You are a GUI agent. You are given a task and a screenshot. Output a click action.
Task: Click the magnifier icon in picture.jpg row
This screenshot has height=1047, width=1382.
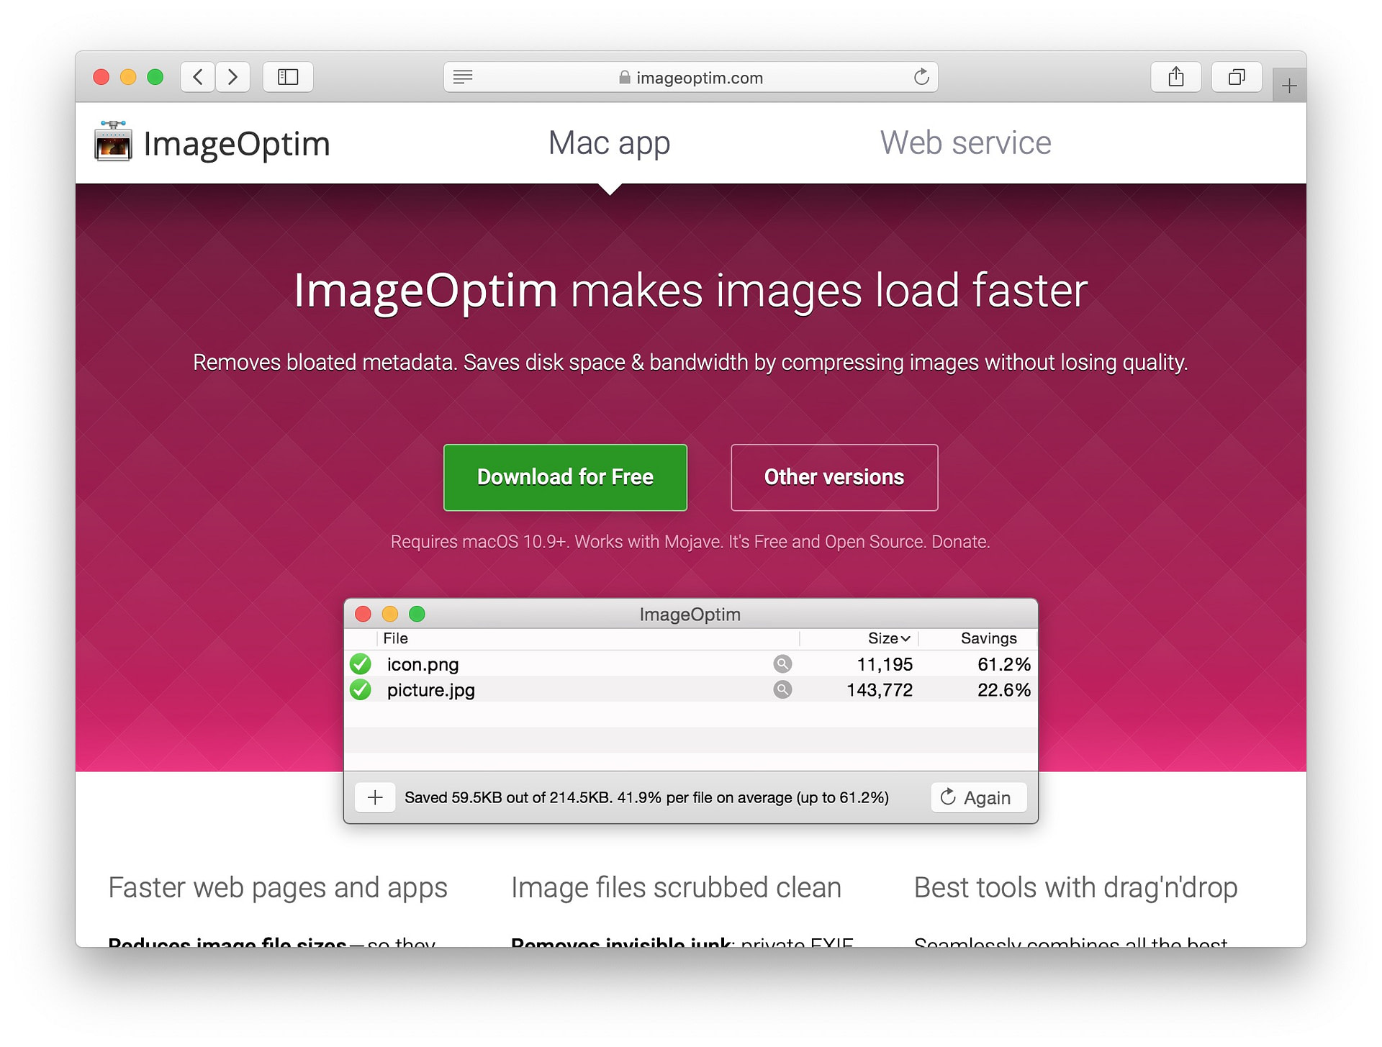pos(782,689)
